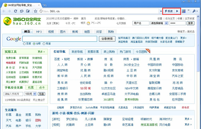This screenshot has height=129, width=201.
Task: Open the 团购 red link in 生活服务
Action: (x=38, y=120)
